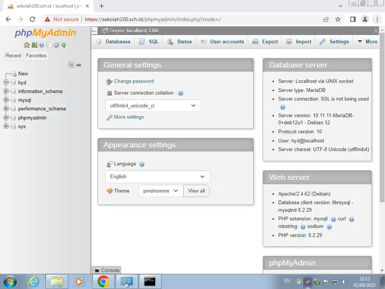Click the share page icon in address bar
This screenshot has width=385, height=289.
pyautogui.click(x=326, y=20)
